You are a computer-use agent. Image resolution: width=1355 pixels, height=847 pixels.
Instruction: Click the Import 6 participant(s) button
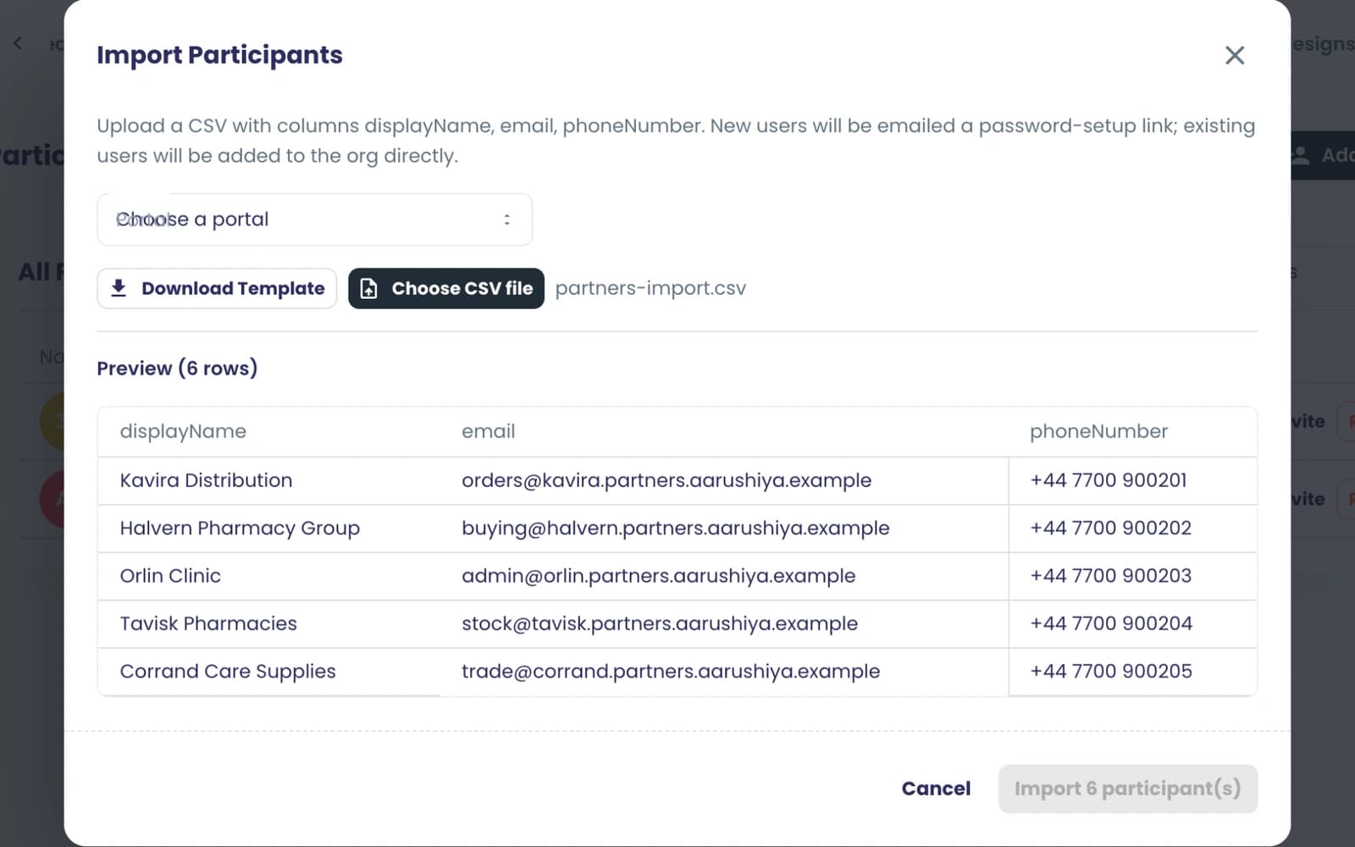pyautogui.click(x=1127, y=789)
